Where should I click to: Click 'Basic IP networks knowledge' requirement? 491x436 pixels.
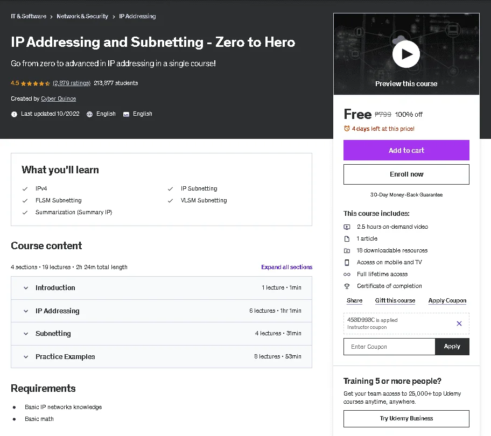[x=63, y=407]
